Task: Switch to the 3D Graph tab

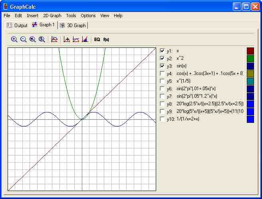Action: [73, 26]
